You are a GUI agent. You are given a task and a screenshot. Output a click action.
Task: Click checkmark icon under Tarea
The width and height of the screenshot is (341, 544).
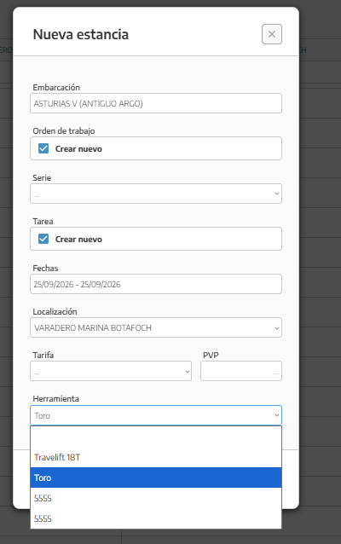pos(43,239)
